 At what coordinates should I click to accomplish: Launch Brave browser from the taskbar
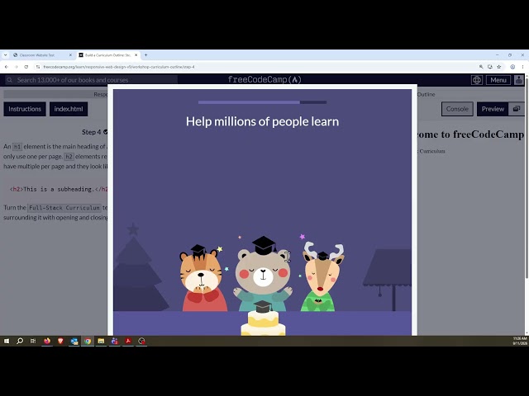60,341
